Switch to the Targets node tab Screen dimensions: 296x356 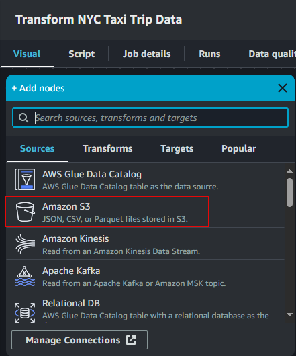point(177,148)
